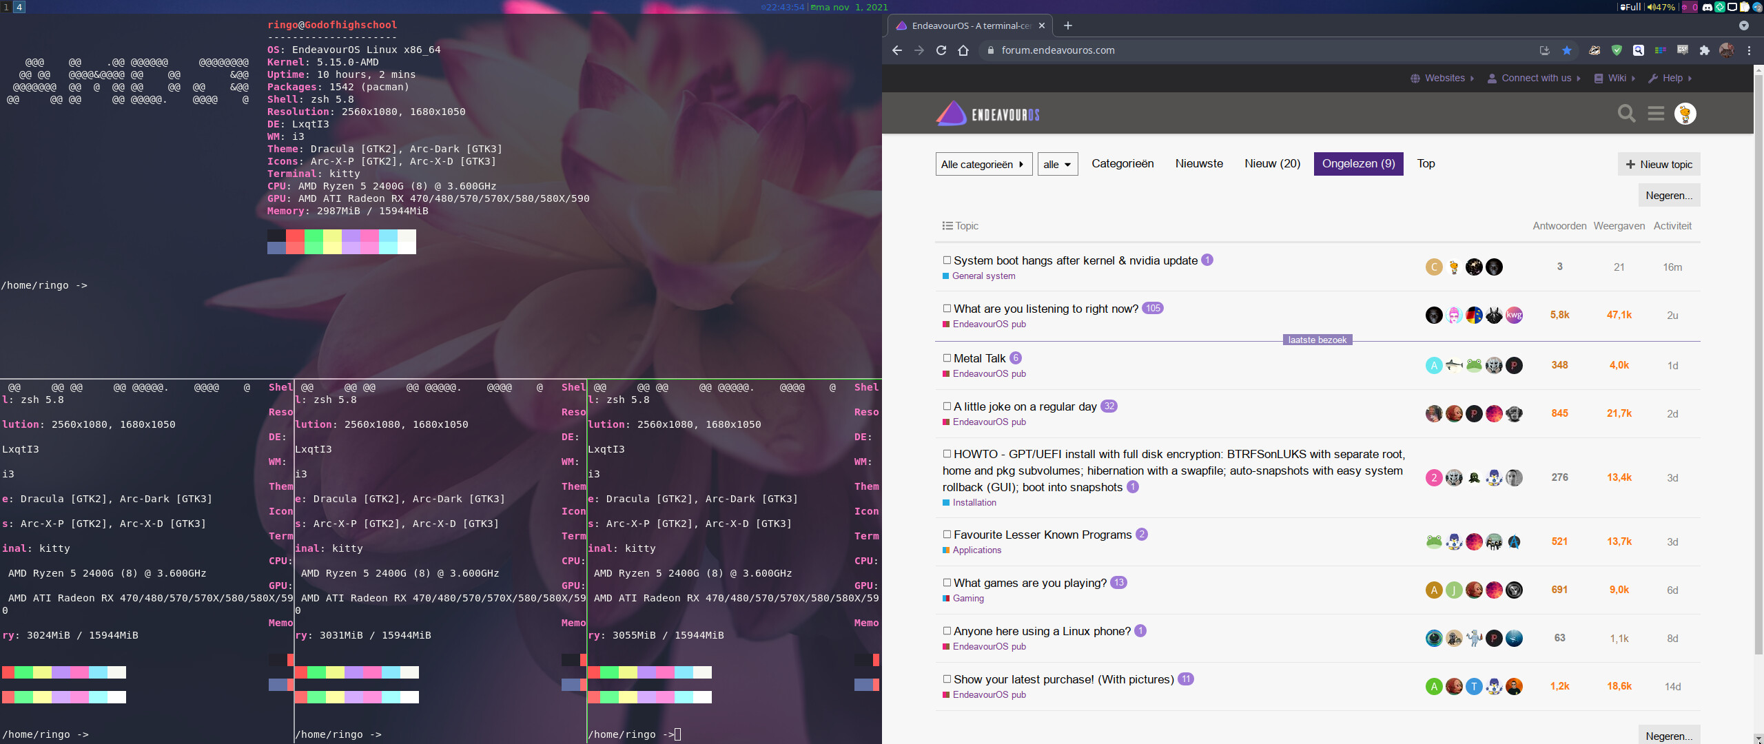Open the Favourite Lesser Known Programs topic
This screenshot has height=744, width=1764.
click(1043, 535)
